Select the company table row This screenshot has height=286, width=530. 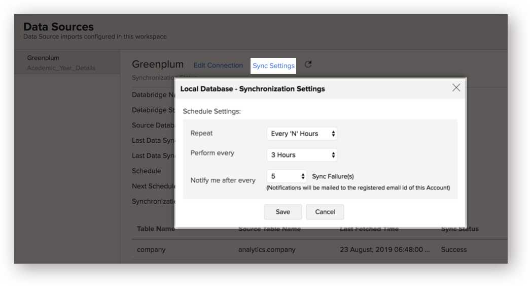pos(151,249)
